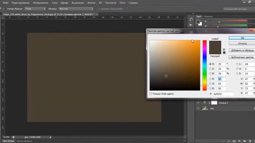Expand the collapsed panel dock arrows
The width and height of the screenshot is (255, 143).
193,14
